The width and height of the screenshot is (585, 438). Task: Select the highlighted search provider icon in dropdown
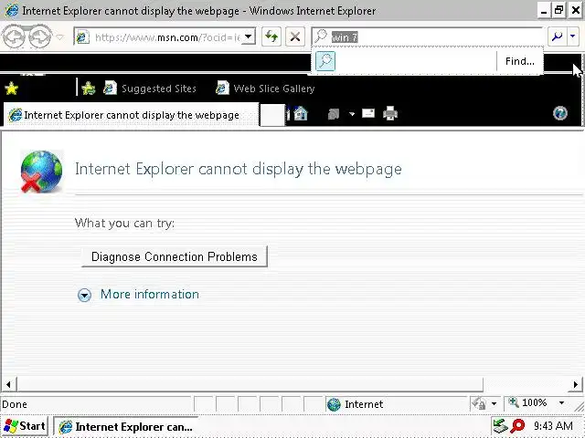point(325,61)
